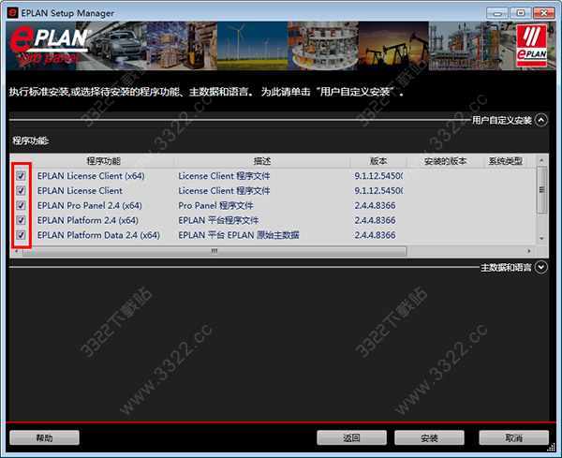Click Pro Panel 程序文件 description cell

[215, 205]
